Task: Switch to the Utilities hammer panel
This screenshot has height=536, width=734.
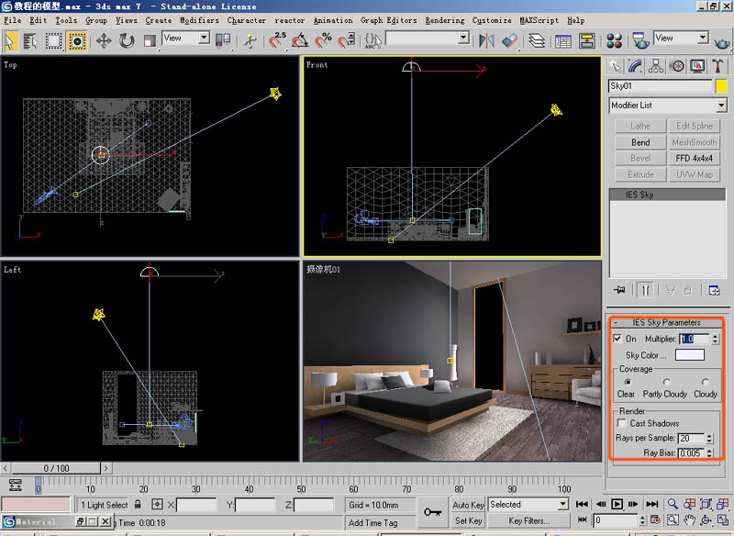Action: (x=717, y=66)
